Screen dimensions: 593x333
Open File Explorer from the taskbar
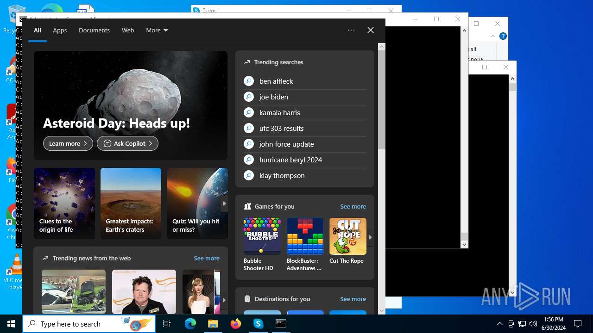(x=213, y=324)
